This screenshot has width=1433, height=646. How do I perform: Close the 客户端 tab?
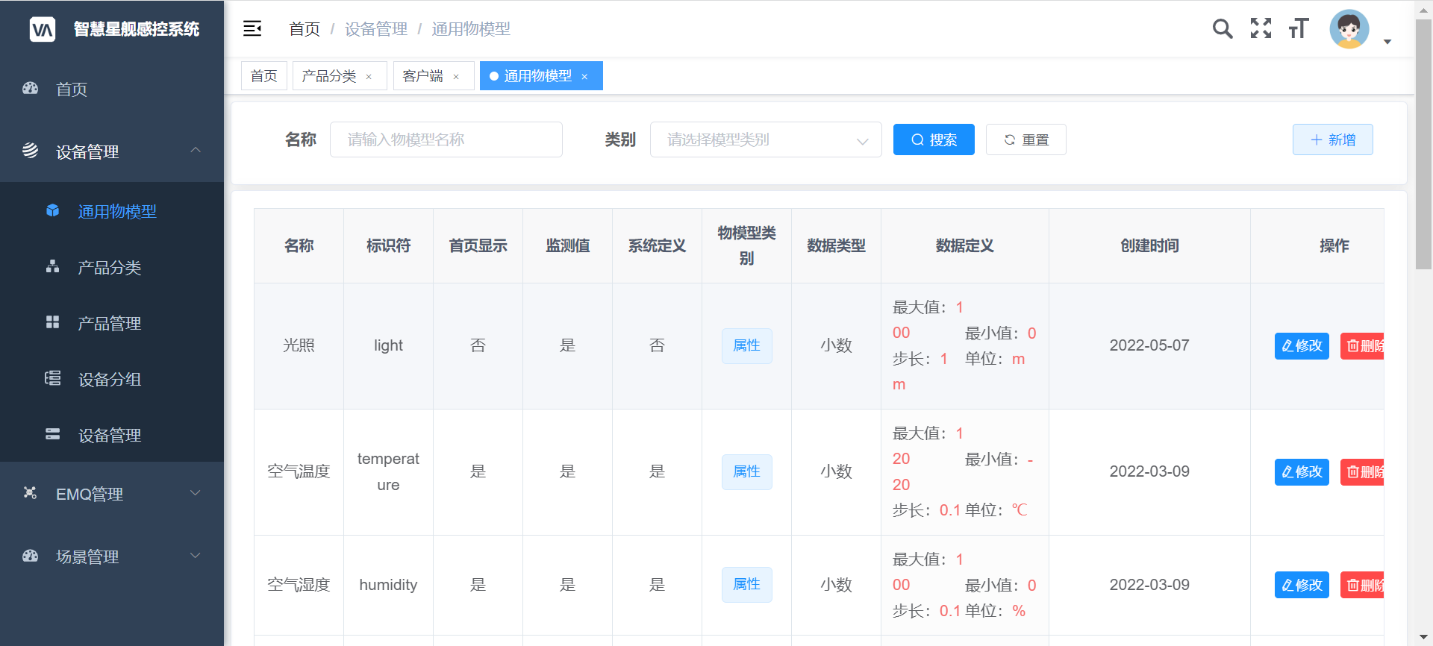coord(456,77)
